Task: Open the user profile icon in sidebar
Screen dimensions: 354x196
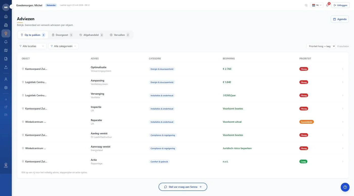Action: pyautogui.click(x=6, y=79)
